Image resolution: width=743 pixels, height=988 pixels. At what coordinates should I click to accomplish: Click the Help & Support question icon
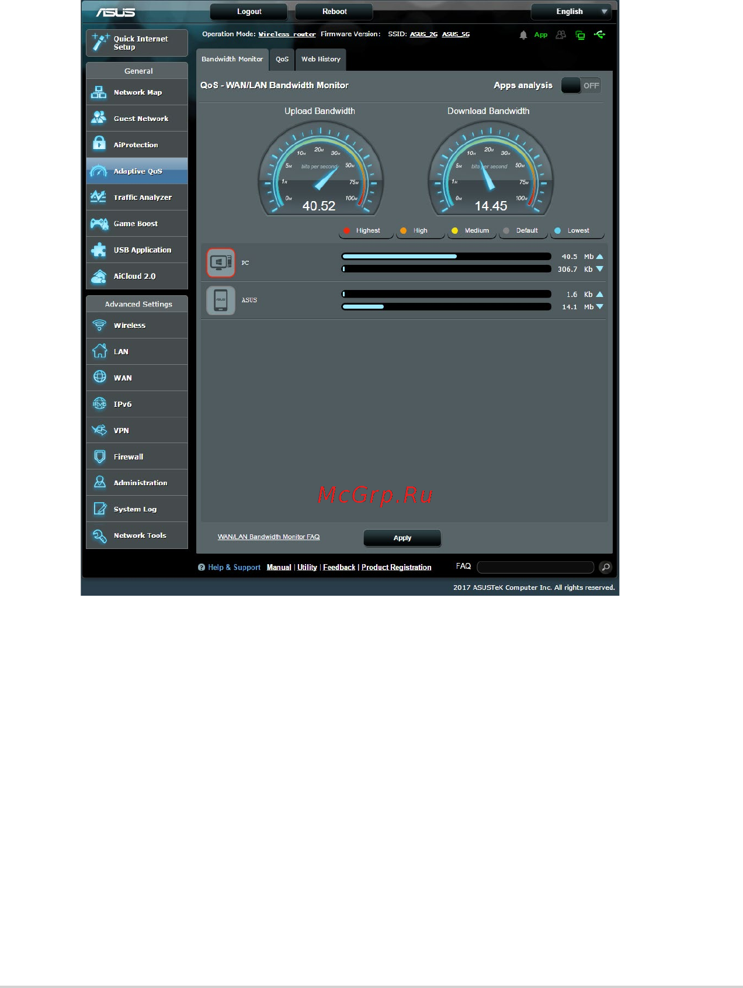tap(202, 567)
